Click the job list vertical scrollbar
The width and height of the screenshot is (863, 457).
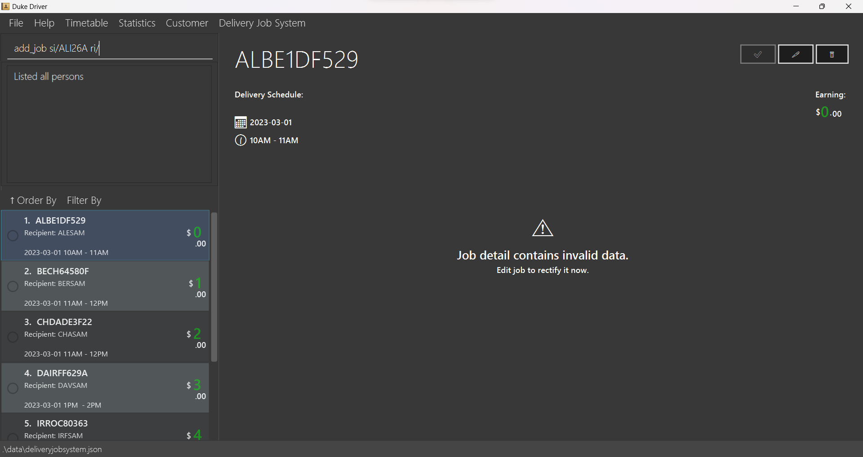pyautogui.click(x=214, y=287)
